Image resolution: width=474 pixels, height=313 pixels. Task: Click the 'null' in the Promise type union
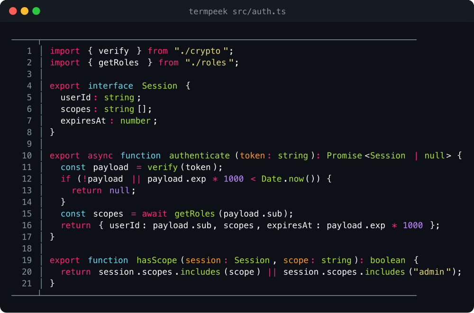[434, 156]
